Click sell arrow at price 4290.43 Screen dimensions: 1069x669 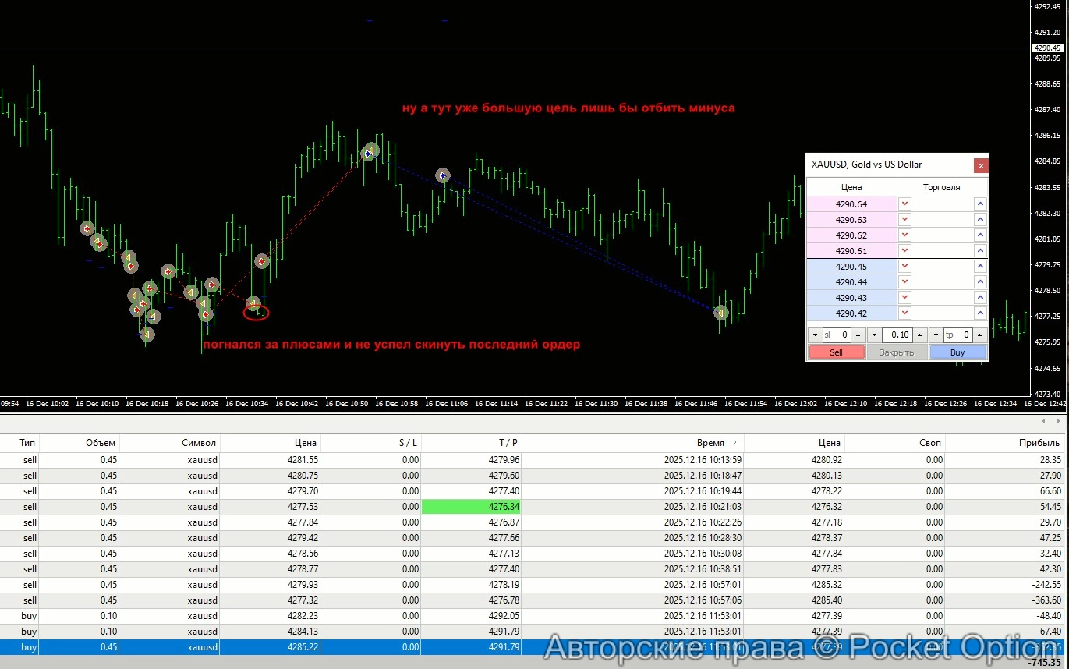(x=904, y=298)
